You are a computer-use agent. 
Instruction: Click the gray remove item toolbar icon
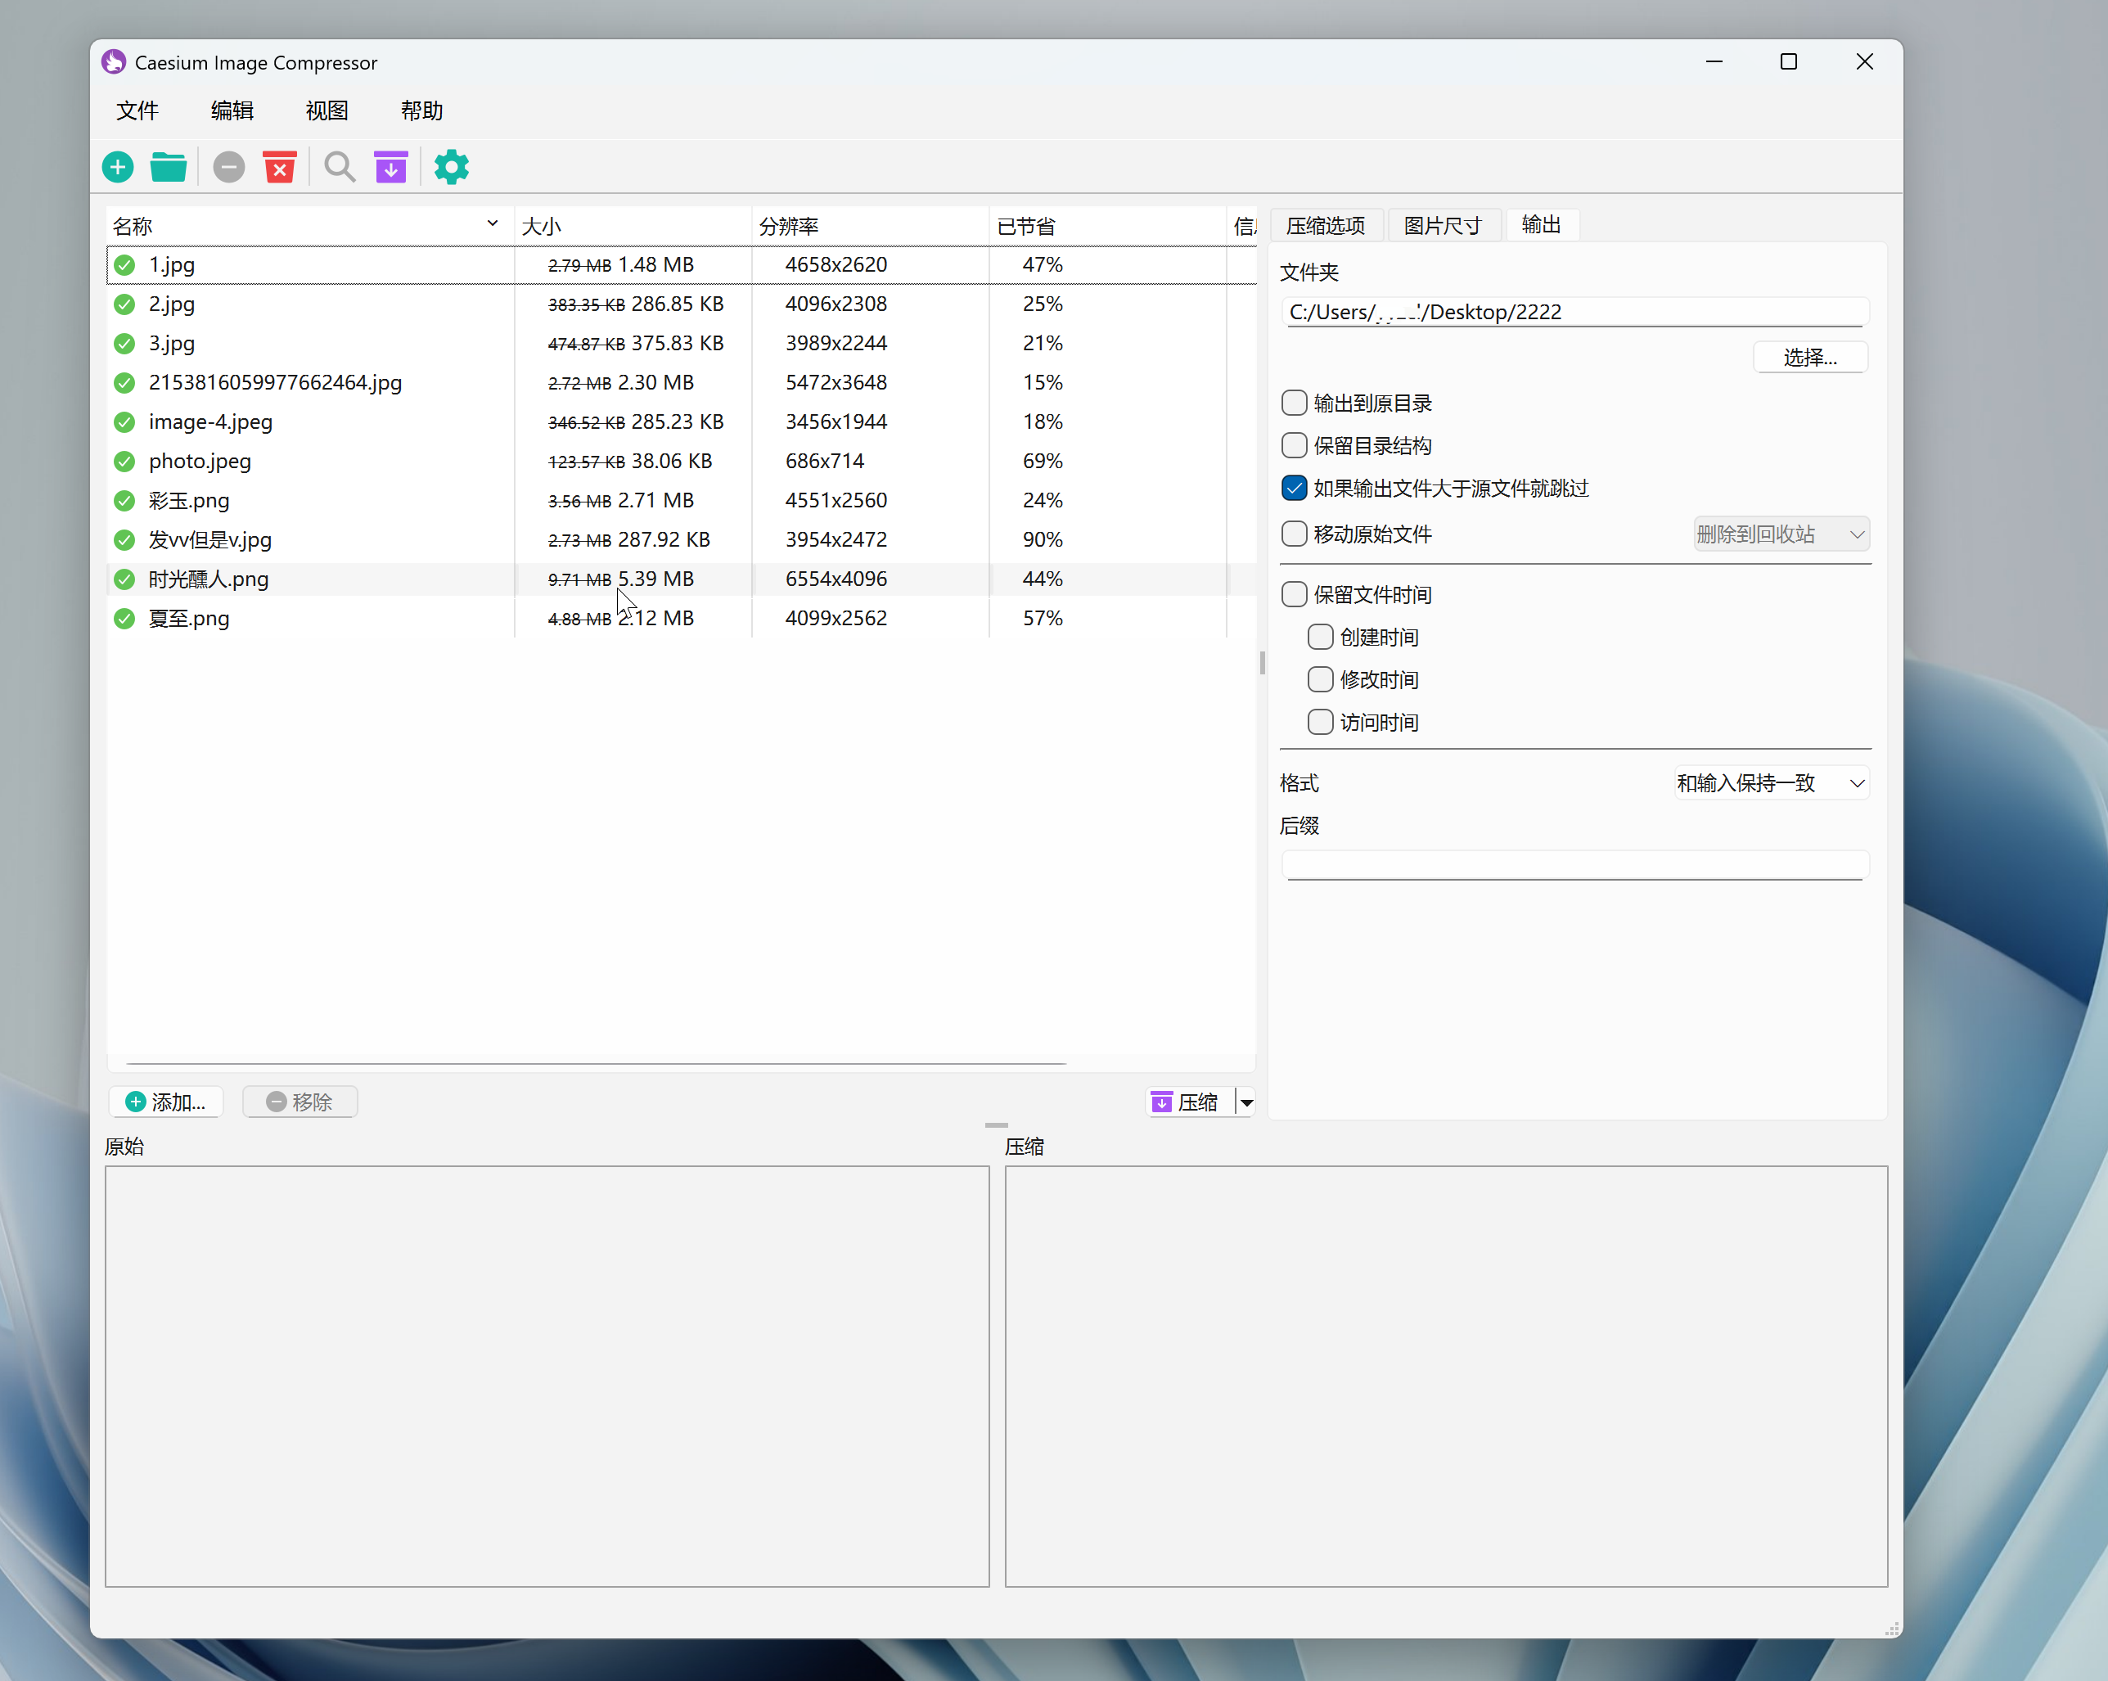coord(229,167)
